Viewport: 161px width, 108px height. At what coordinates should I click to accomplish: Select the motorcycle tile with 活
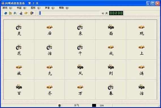[x=50, y=50]
